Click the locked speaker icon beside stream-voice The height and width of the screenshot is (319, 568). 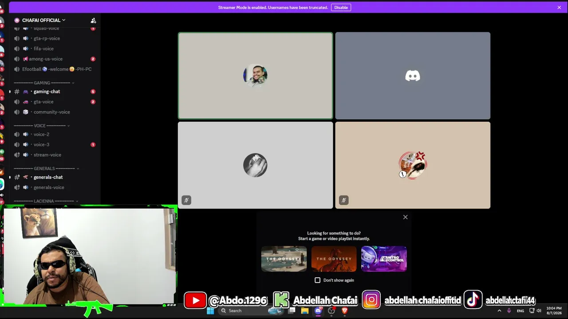pos(17,155)
